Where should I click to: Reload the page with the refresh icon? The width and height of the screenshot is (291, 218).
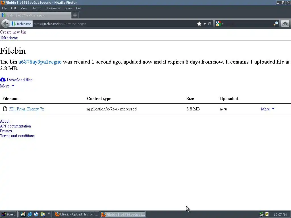pyautogui.click(x=210, y=24)
